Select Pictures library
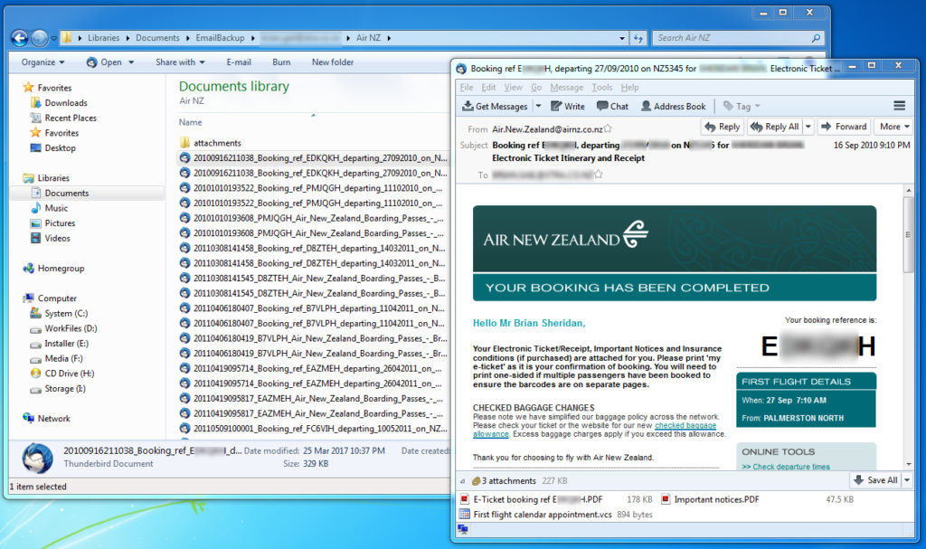The image size is (926, 549). coord(60,222)
